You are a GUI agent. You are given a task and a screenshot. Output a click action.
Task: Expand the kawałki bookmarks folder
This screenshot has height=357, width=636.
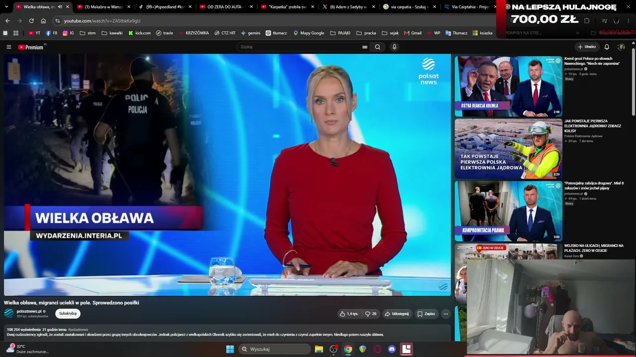[112, 33]
